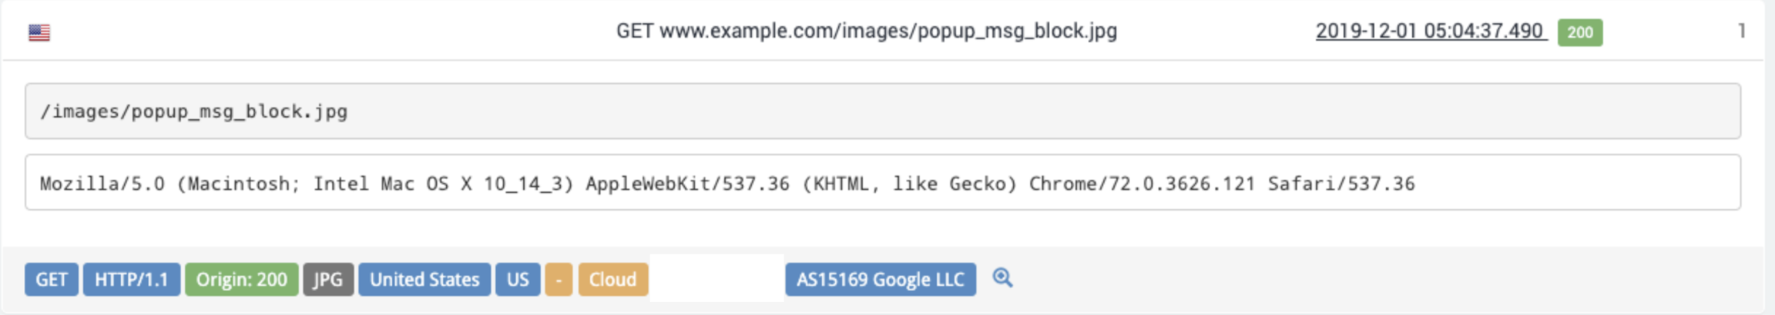Click the green 200 status badge
The height and width of the screenshot is (315, 1775).
1579,32
